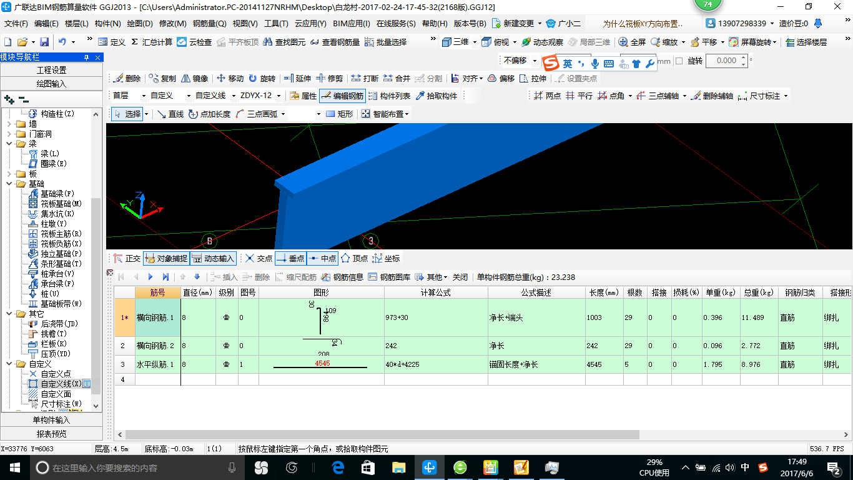Viewport: 853px width, 480px height.
Task: Click 关闭 in rebar panel
Action: click(x=460, y=277)
